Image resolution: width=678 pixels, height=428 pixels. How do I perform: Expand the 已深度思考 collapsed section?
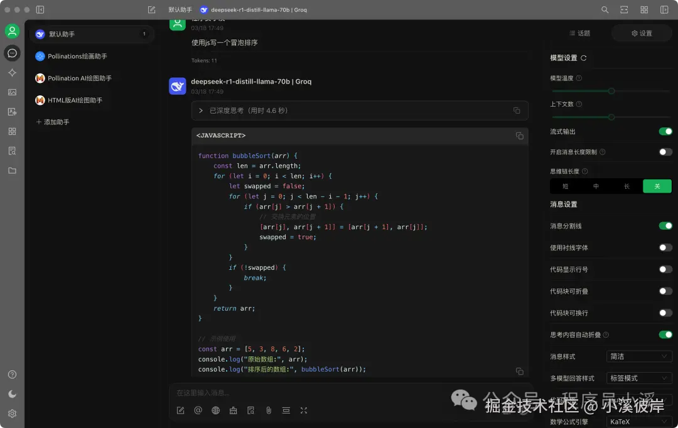click(x=360, y=110)
